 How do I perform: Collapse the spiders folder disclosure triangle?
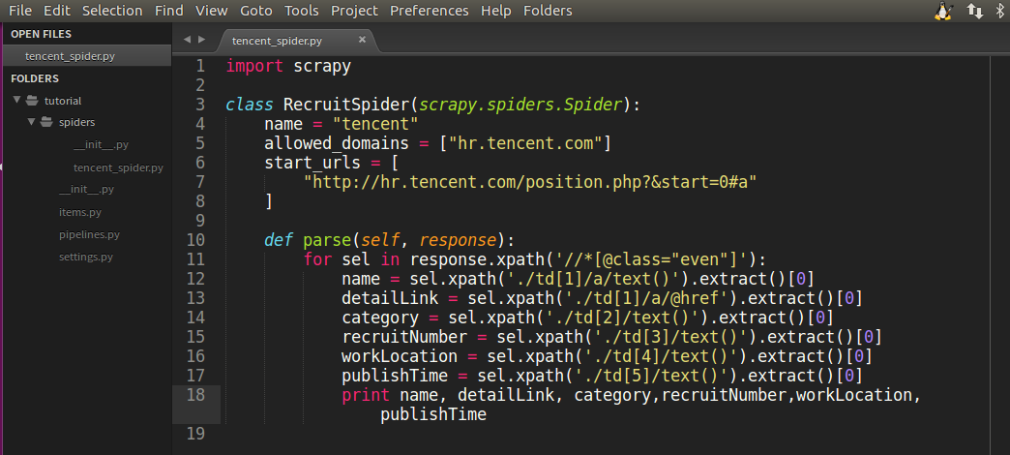tap(31, 123)
